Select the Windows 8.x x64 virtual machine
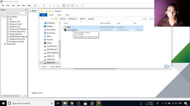This screenshot has width=190, height=106. pos(15,24)
